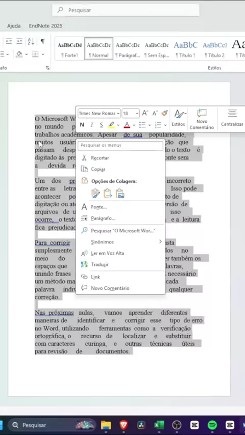Open paragraph settings dialog launcher
This screenshot has height=435, width=245.
pos(47,68)
